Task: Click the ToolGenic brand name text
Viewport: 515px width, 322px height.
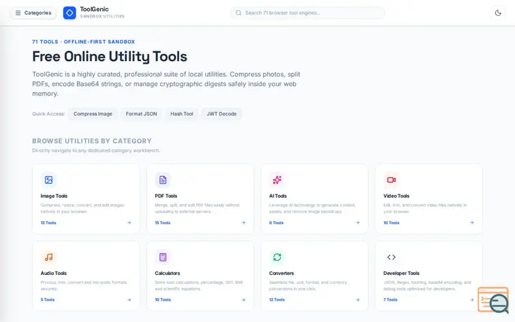Action: [94, 9]
